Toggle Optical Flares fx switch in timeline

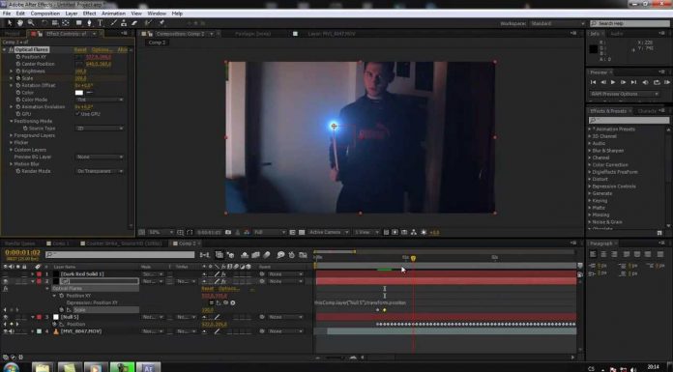(x=5, y=289)
